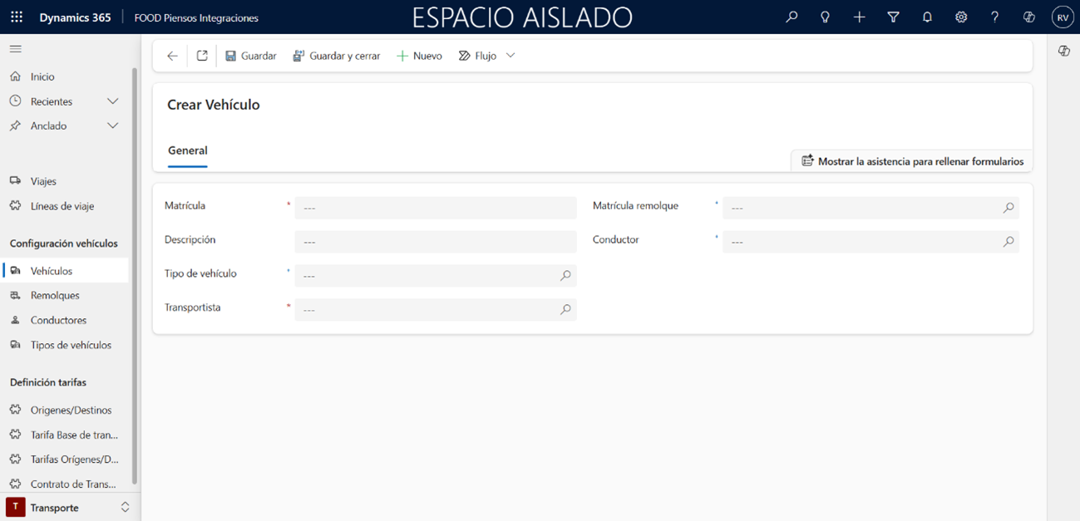The width and height of the screenshot is (1080, 521).
Task: Click Guardar y cerrar button
Action: click(337, 56)
